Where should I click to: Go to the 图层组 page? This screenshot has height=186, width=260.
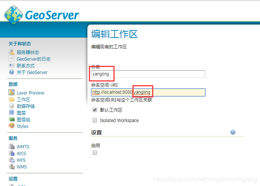tap(23, 120)
